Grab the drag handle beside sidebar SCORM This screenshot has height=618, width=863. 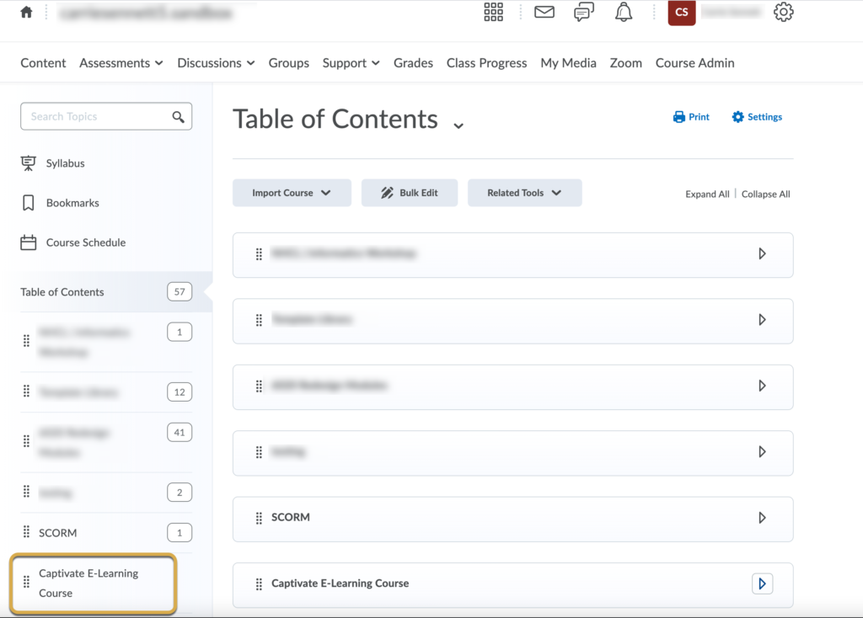pyautogui.click(x=26, y=531)
